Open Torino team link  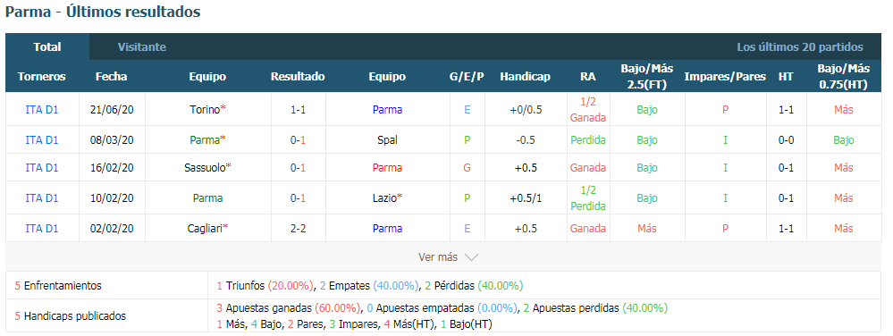pyautogui.click(x=205, y=110)
